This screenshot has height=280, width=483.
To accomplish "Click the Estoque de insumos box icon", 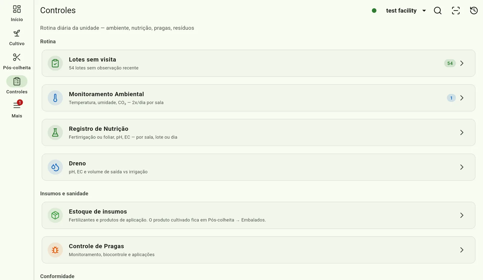I will click(x=55, y=215).
